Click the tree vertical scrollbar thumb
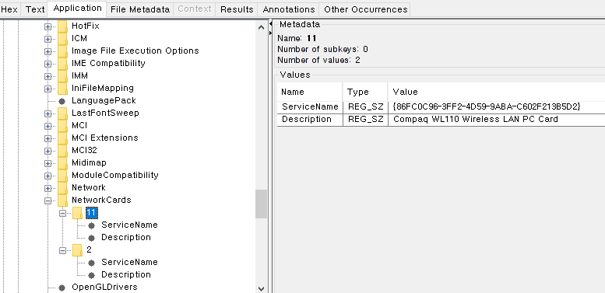This screenshot has width=605, height=293. click(x=261, y=204)
